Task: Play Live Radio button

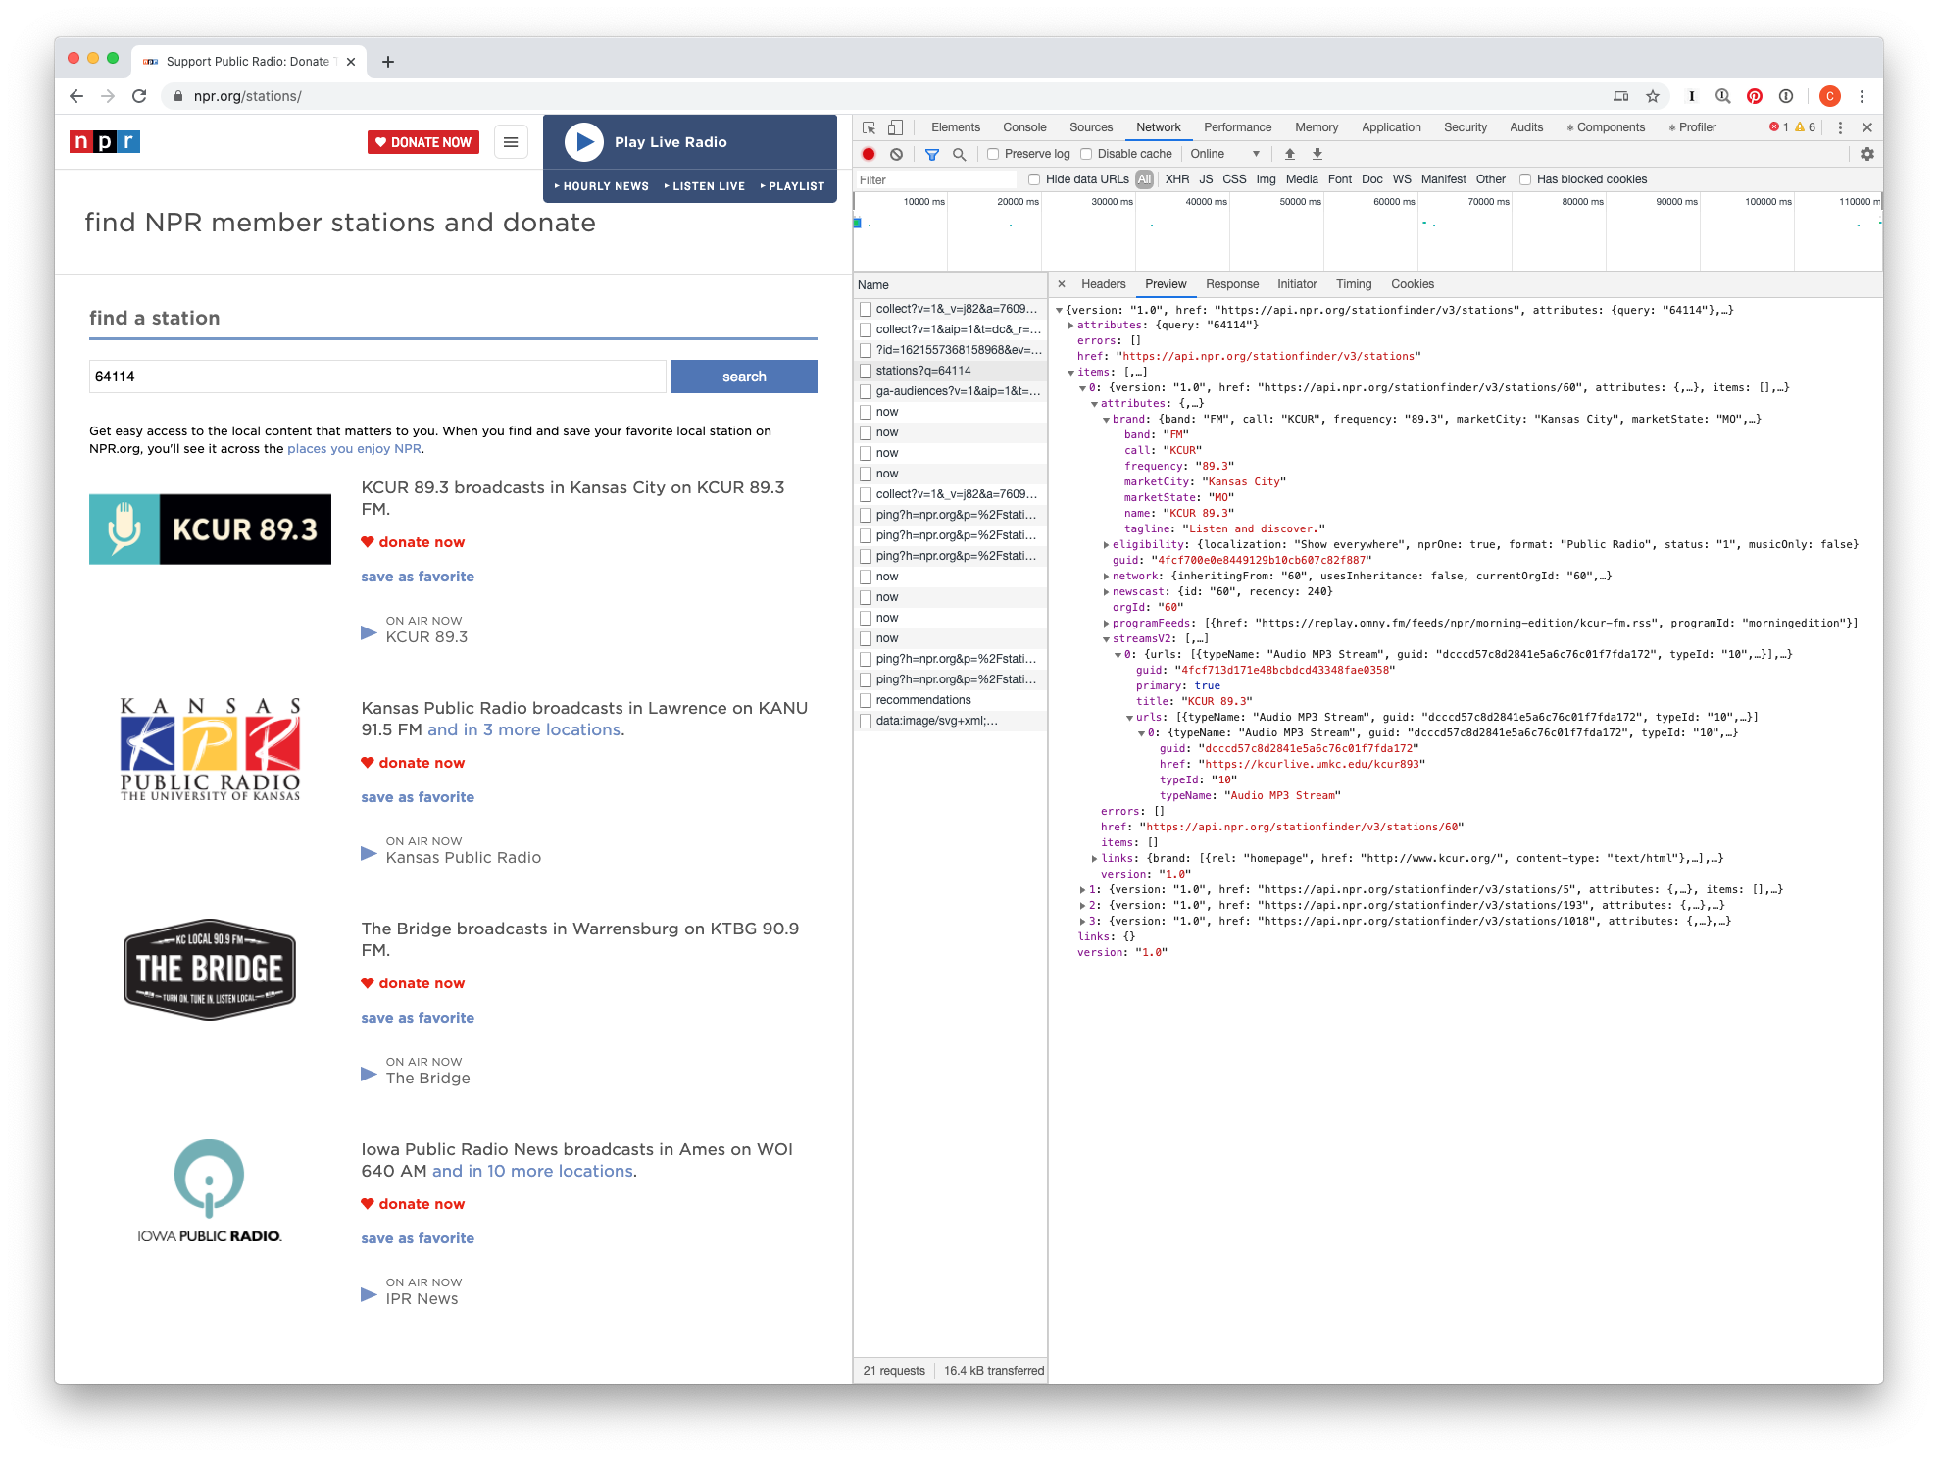Action: click(x=584, y=142)
